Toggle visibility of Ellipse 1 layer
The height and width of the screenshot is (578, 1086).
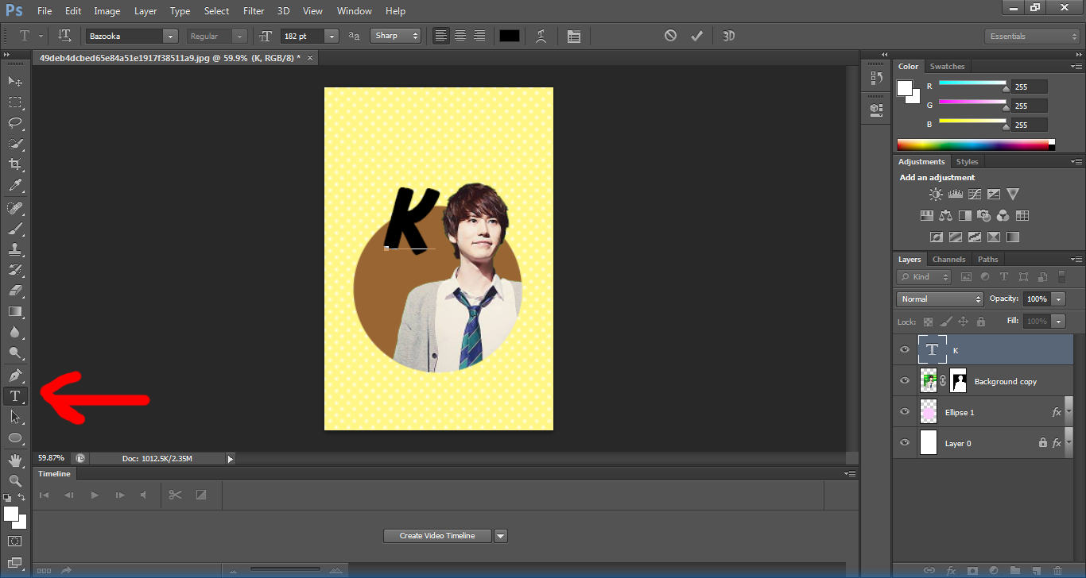click(x=904, y=412)
